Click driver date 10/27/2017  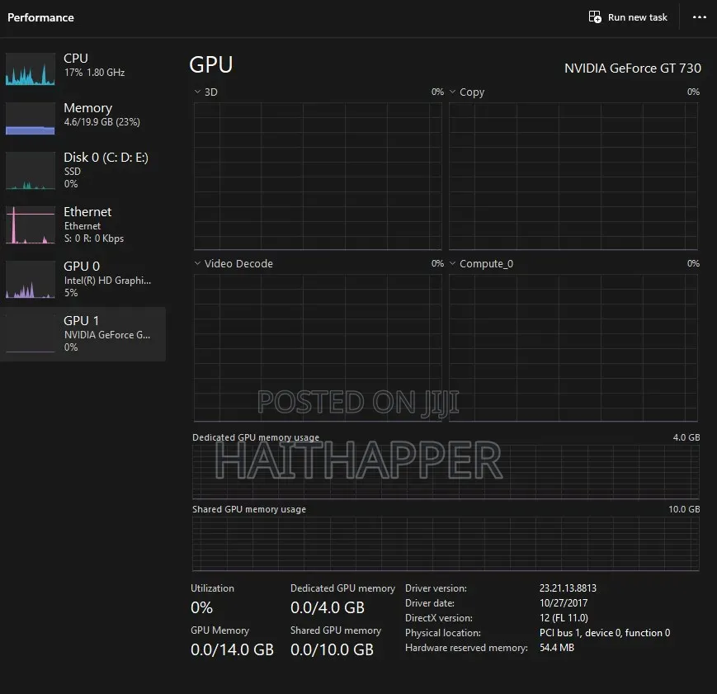564,603
